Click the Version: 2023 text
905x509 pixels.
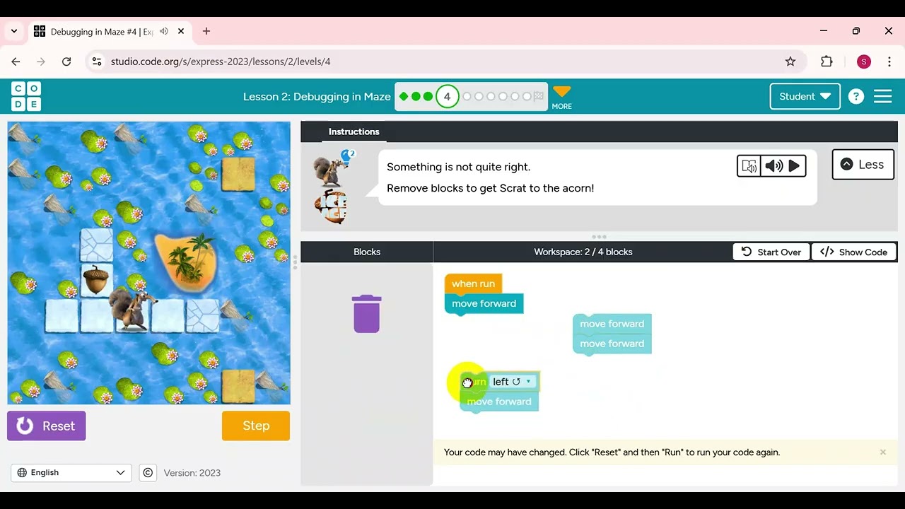click(x=192, y=473)
